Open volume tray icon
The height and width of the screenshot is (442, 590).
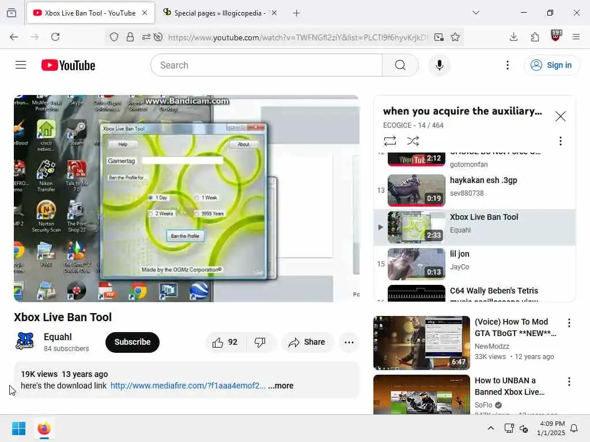[x=524, y=428]
